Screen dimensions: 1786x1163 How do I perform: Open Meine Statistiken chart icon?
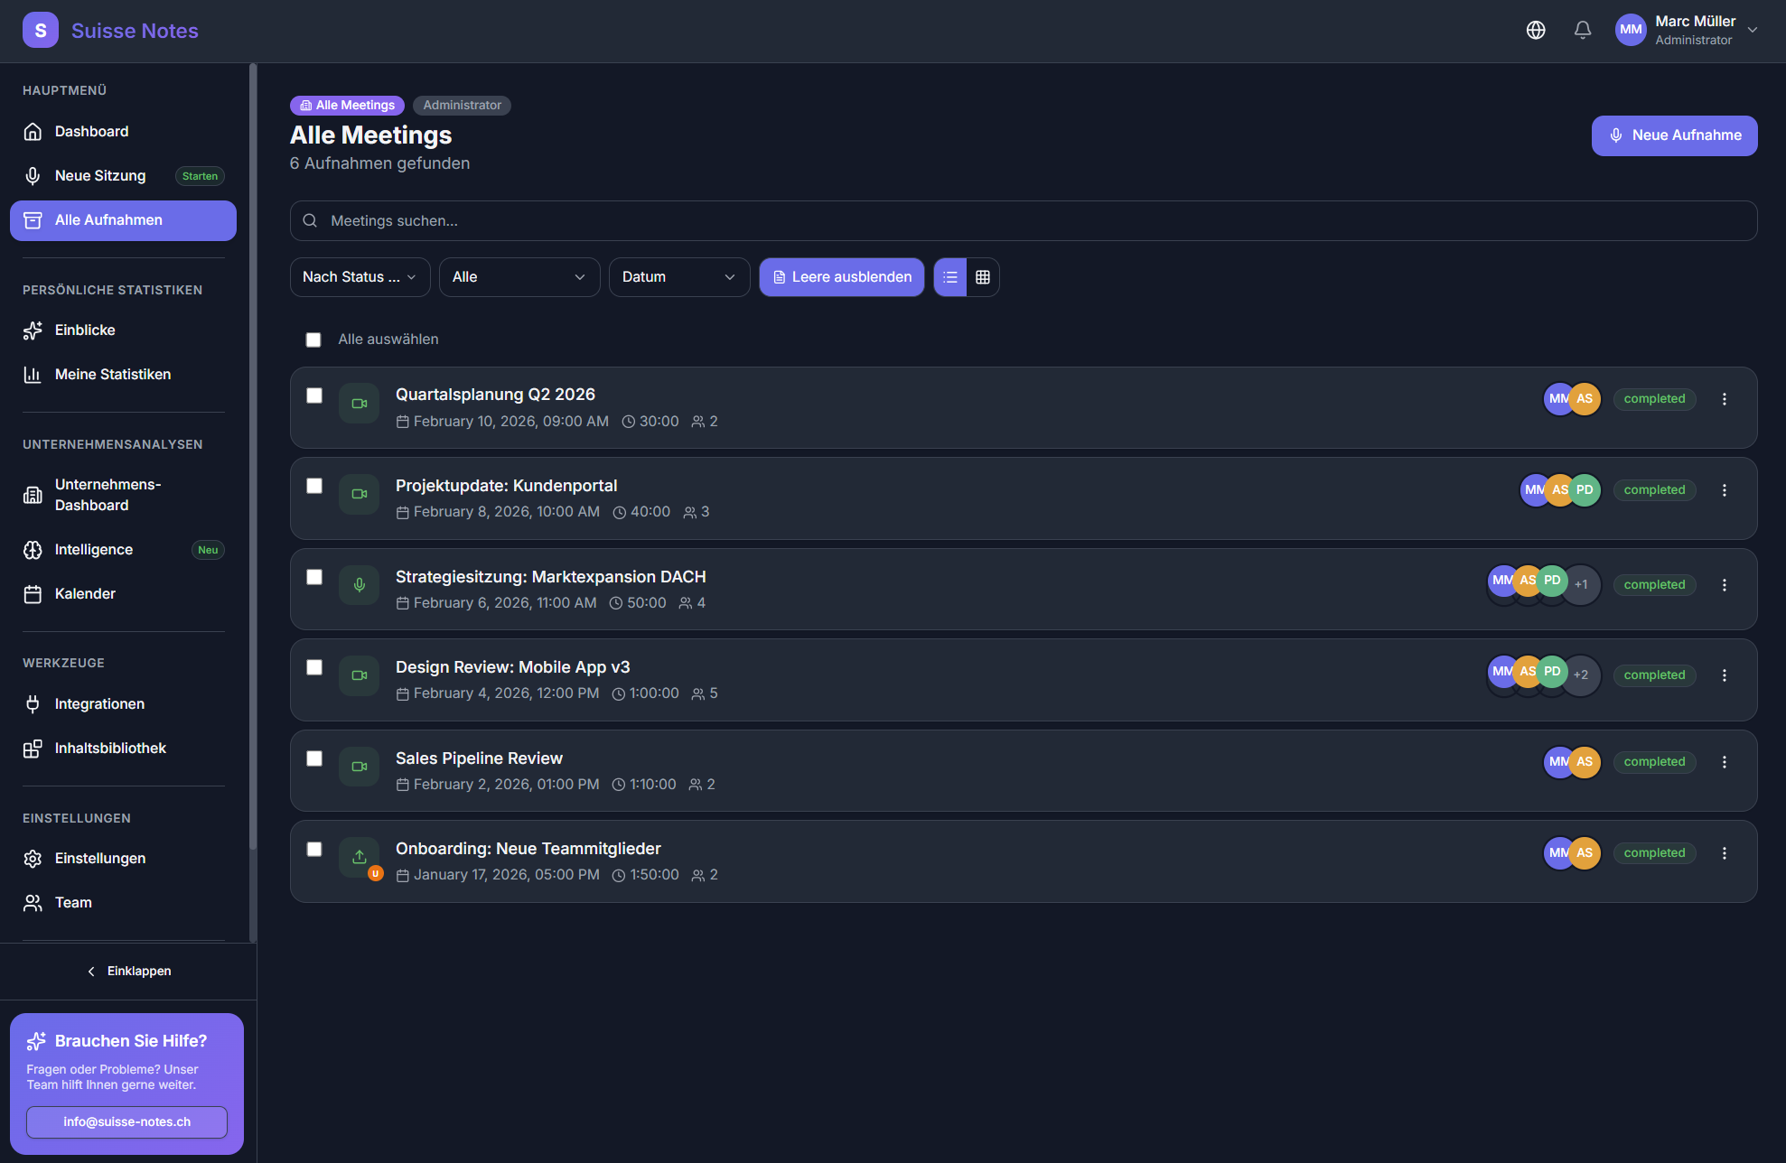(x=33, y=374)
